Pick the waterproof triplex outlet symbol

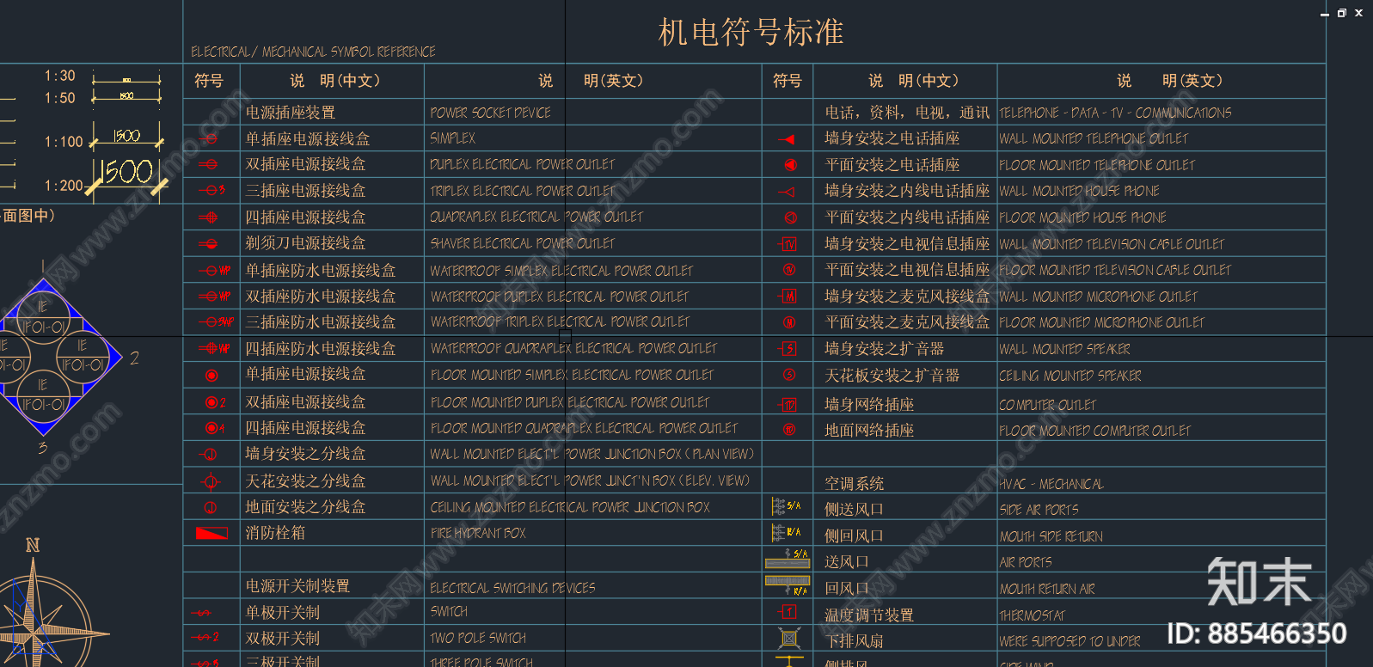click(215, 322)
